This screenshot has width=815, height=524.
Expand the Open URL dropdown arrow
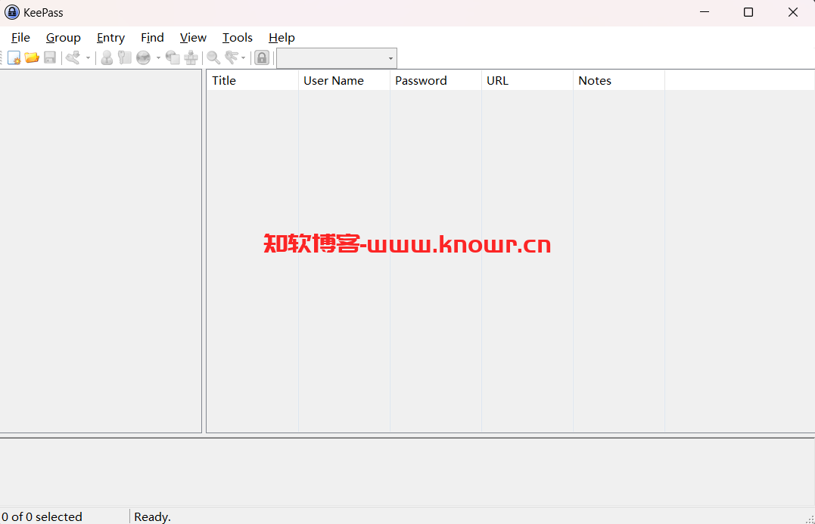158,57
